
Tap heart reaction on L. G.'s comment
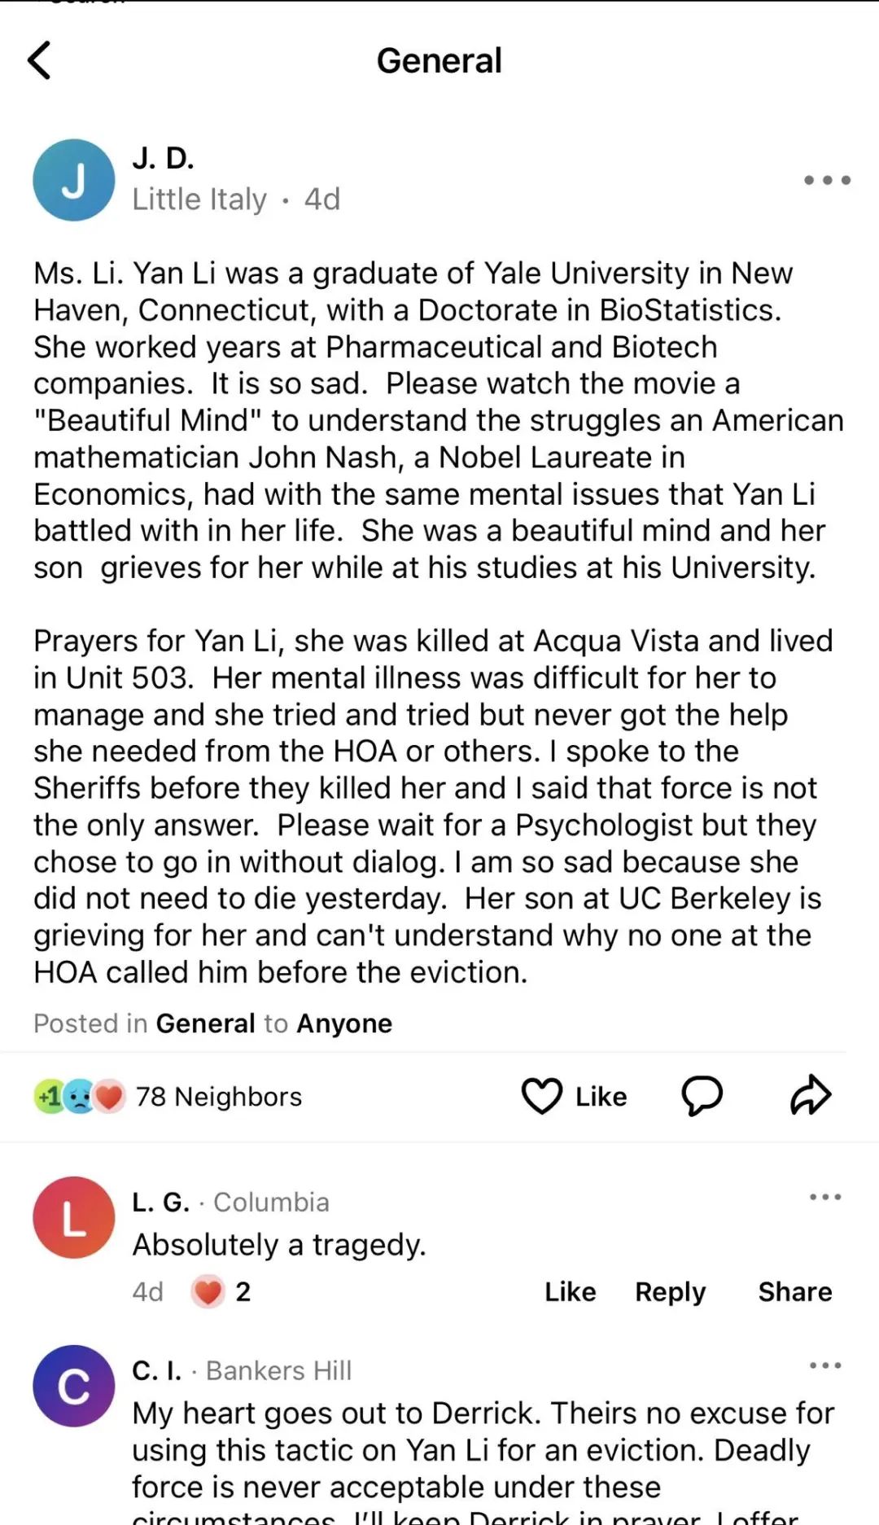click(x=208, y=1291)
